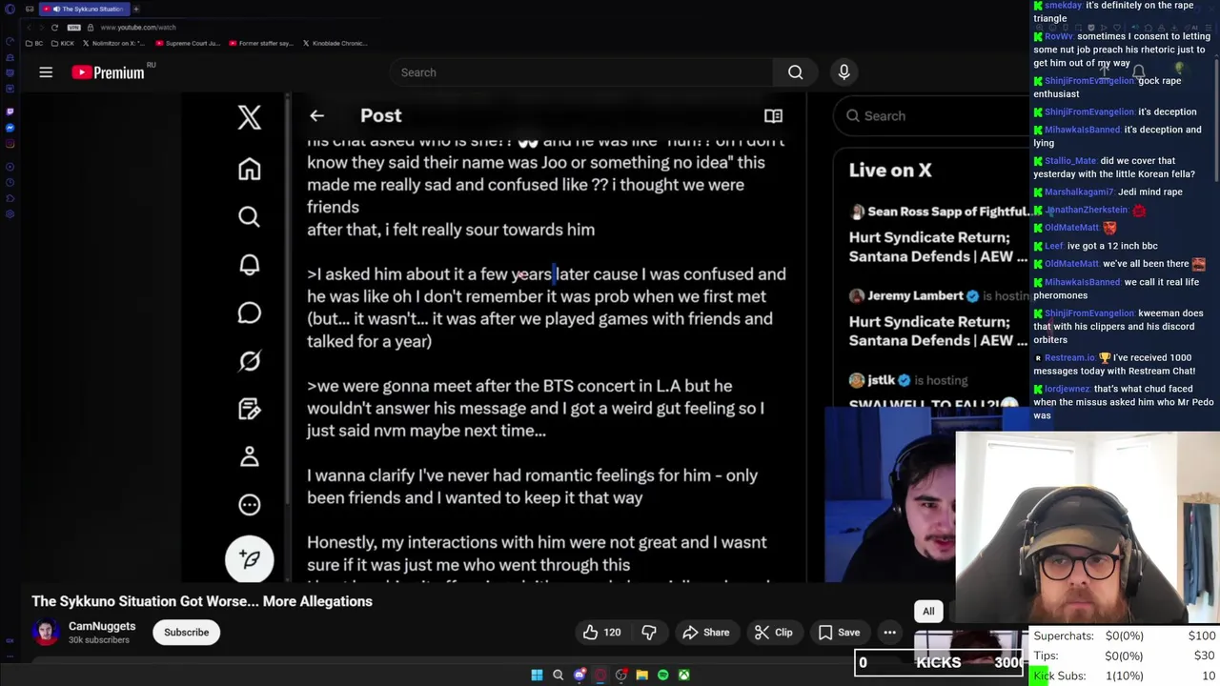This screenshot has width=1220, height=686.
Task: Open the Profile icon in the X sidebar
Action: pos(249,456)
